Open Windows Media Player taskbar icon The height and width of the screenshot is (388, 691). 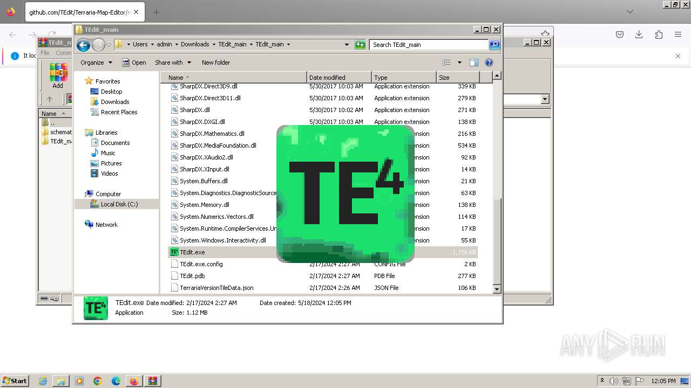tap(79, 381)
